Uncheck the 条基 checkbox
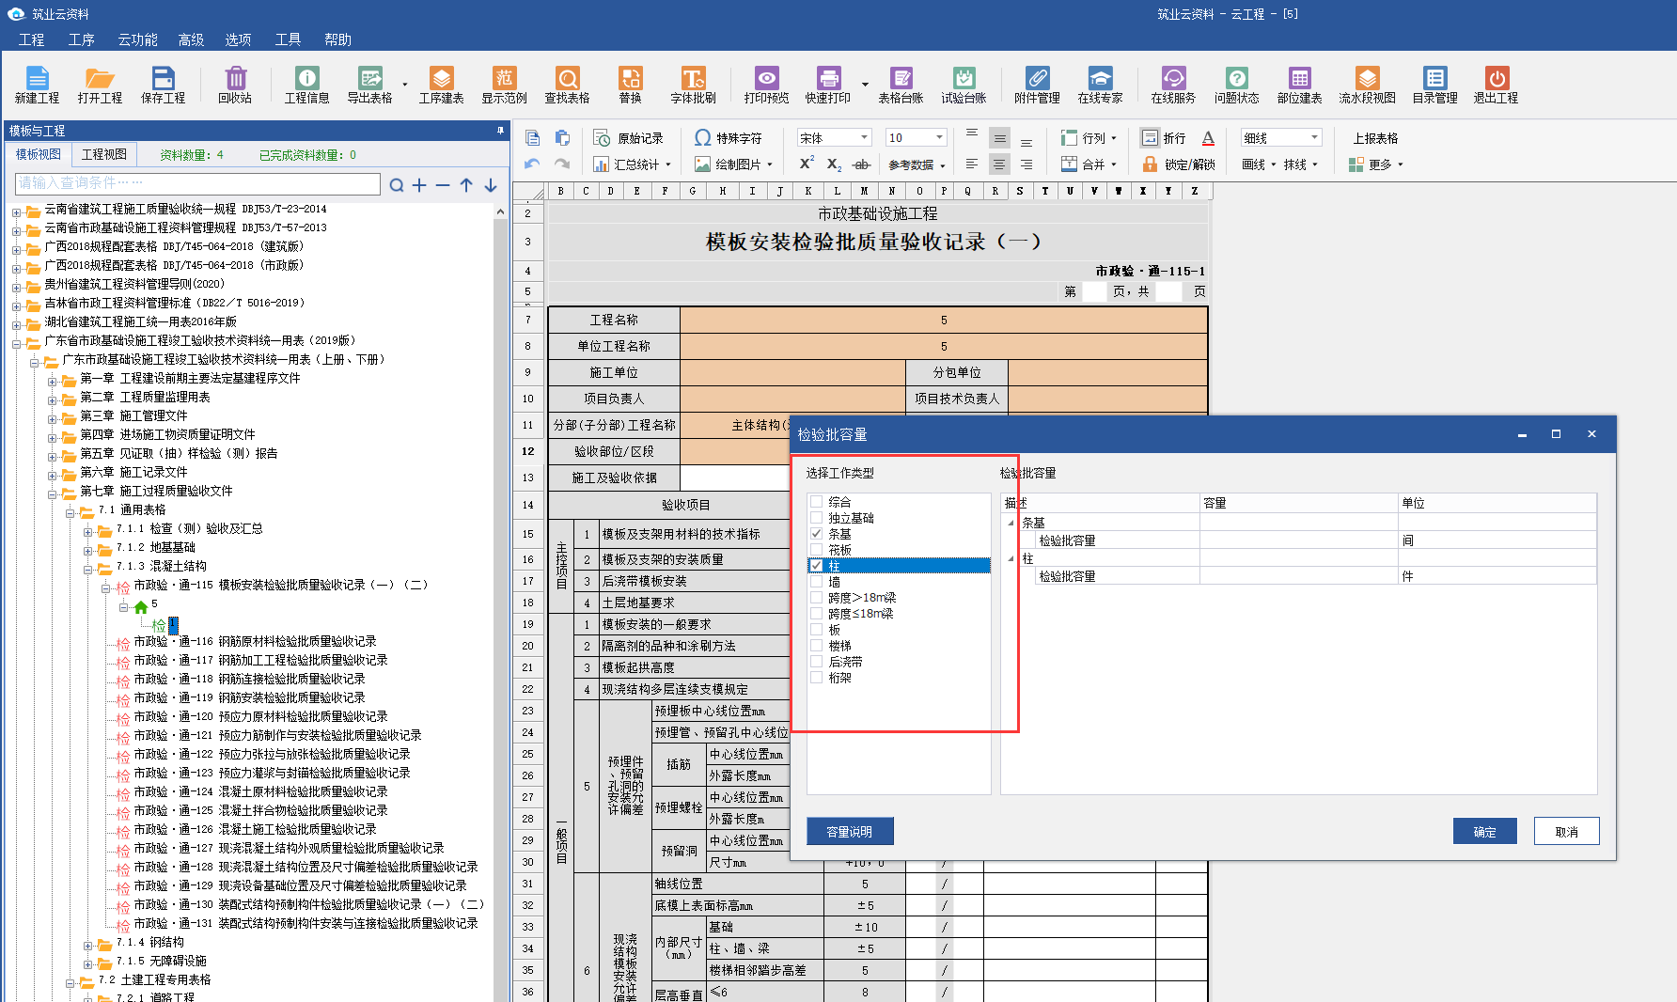Image resolution: width=1677 pixels, height=1002 pixels. click(x=817, y=534)
